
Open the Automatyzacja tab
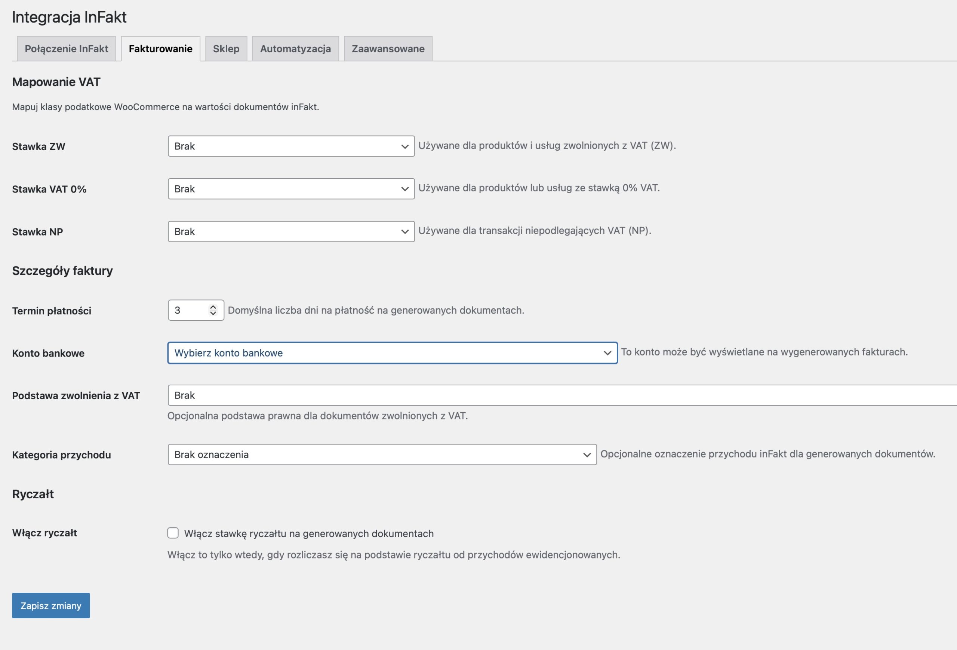[295, 49]
